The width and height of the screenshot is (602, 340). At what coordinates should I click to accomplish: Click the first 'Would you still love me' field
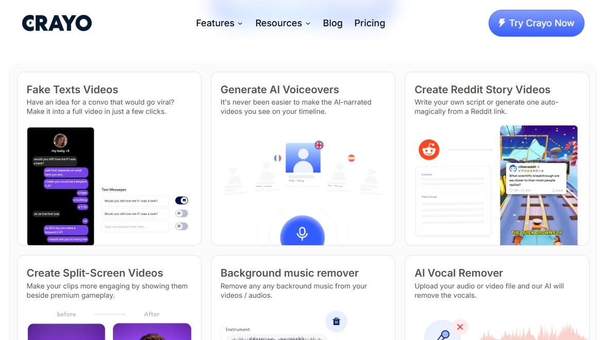(x=135, y=201)
